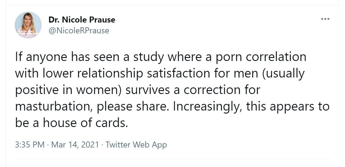The image size is (345, 167).
Task: Click the profile avatar picture
Action: click(x=28, y=25)
